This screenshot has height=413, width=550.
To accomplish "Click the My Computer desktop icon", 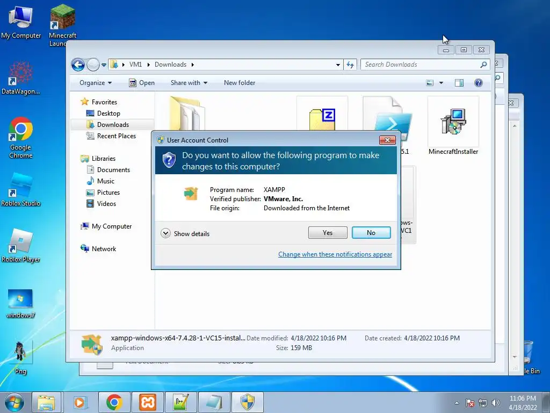I will (21, 23).
